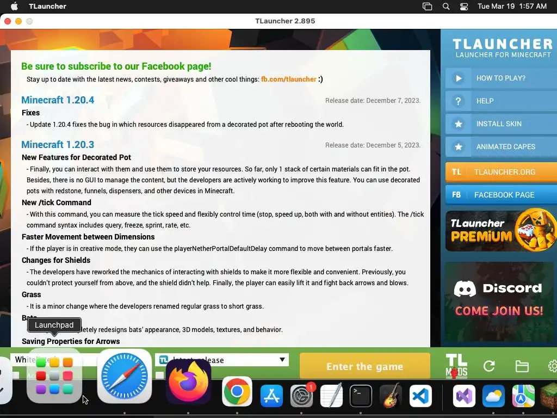Open blue Visual Studio Code in the Dock
This screenshot has width=557, height=418.
point(420,396)
